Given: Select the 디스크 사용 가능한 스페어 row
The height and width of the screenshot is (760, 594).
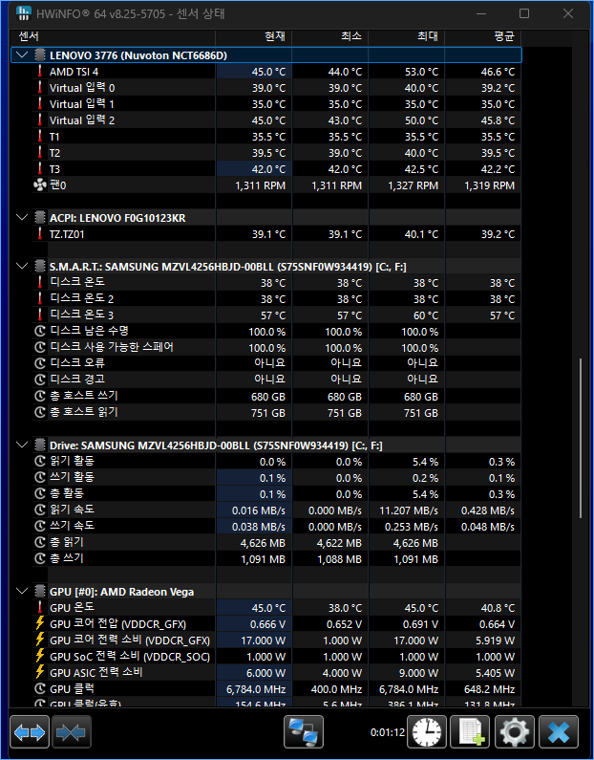Looking at the screenshot, I should tap(112, 348).
